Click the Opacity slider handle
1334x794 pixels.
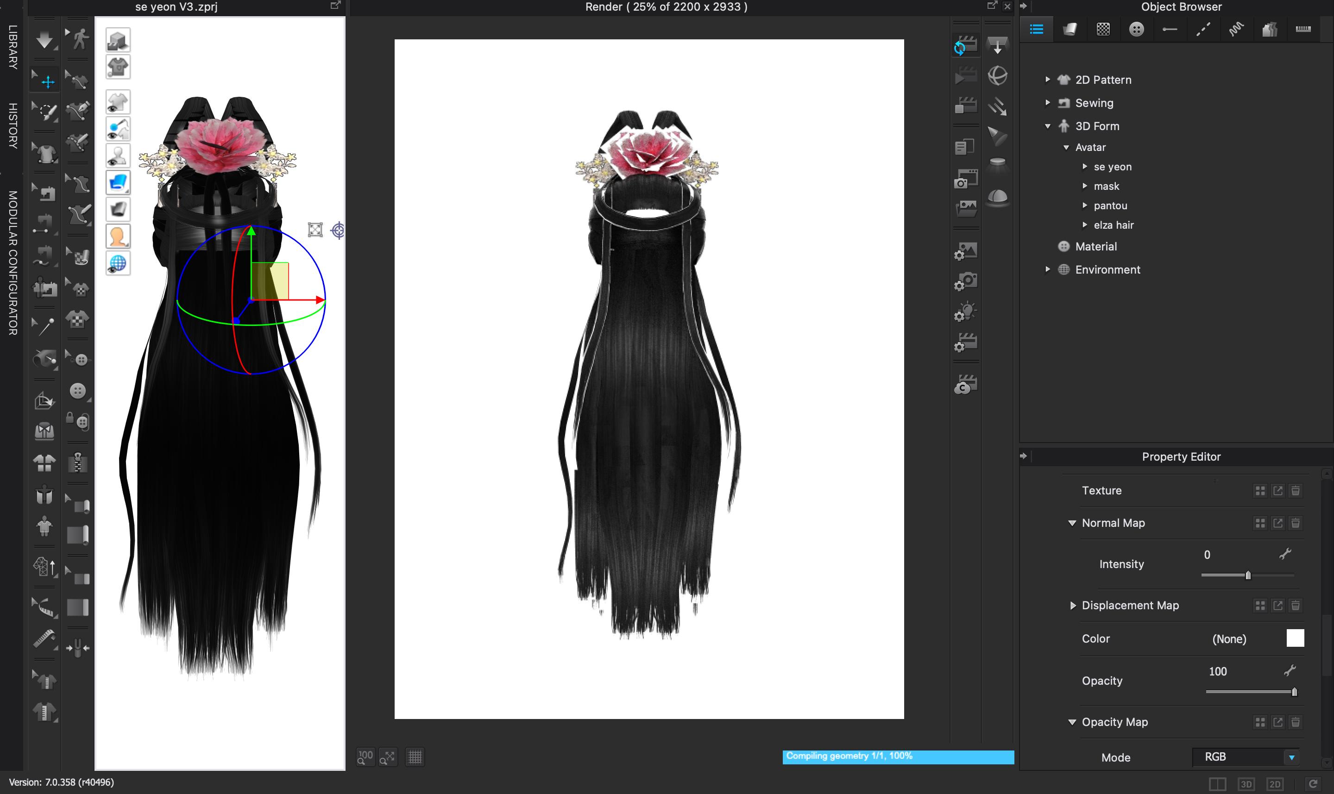click(x=1294, y=692)
